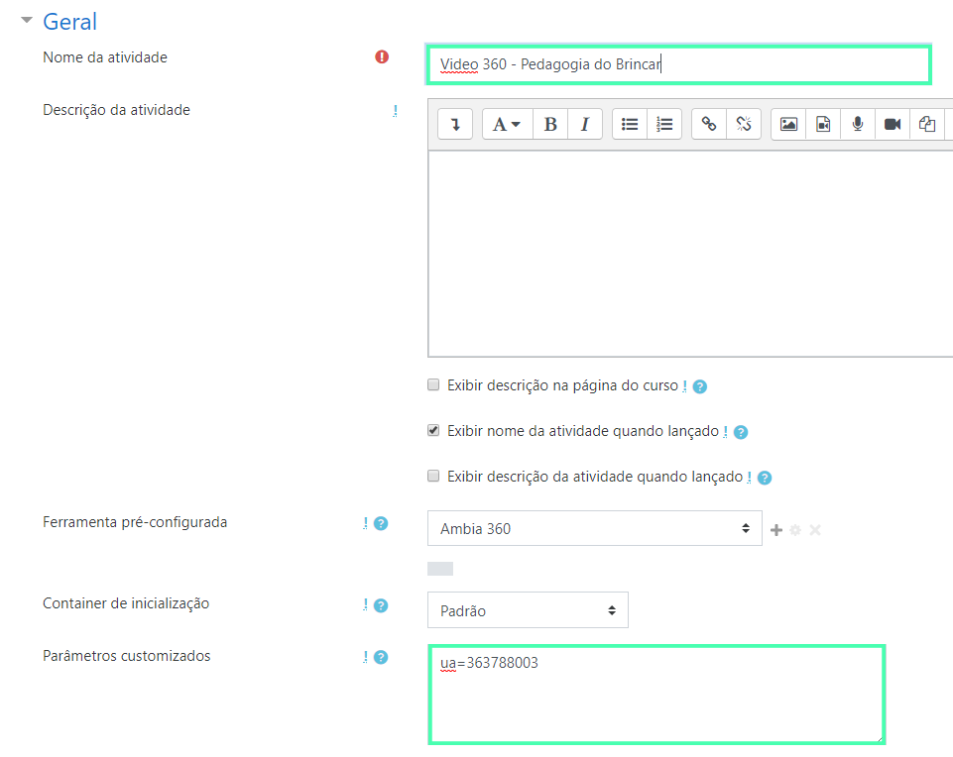Image resolution: width=953 pixels, height=757 pixels.
Task: Open help for Exibir descrição na página do curso
Action: tap(700, 386)
